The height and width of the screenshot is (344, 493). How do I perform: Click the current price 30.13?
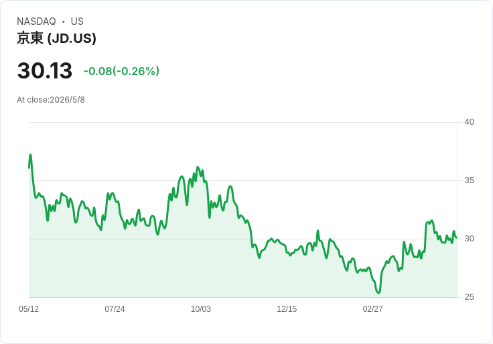[x=45, y=70]
